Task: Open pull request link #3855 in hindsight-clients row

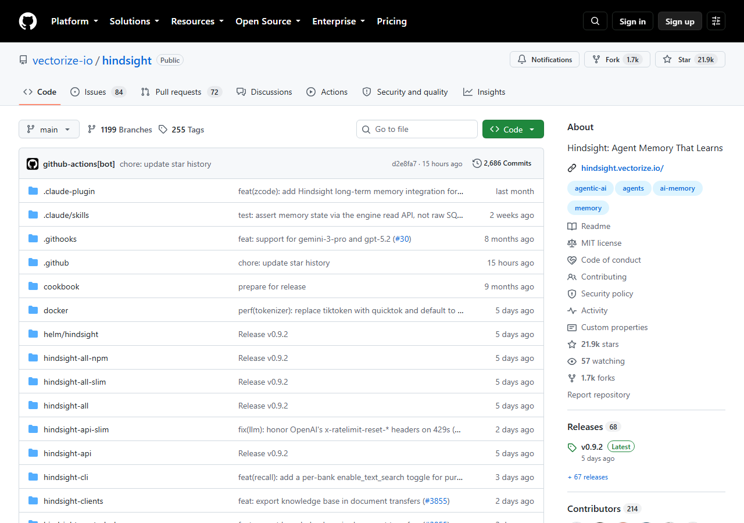Action: pos(437,501)
